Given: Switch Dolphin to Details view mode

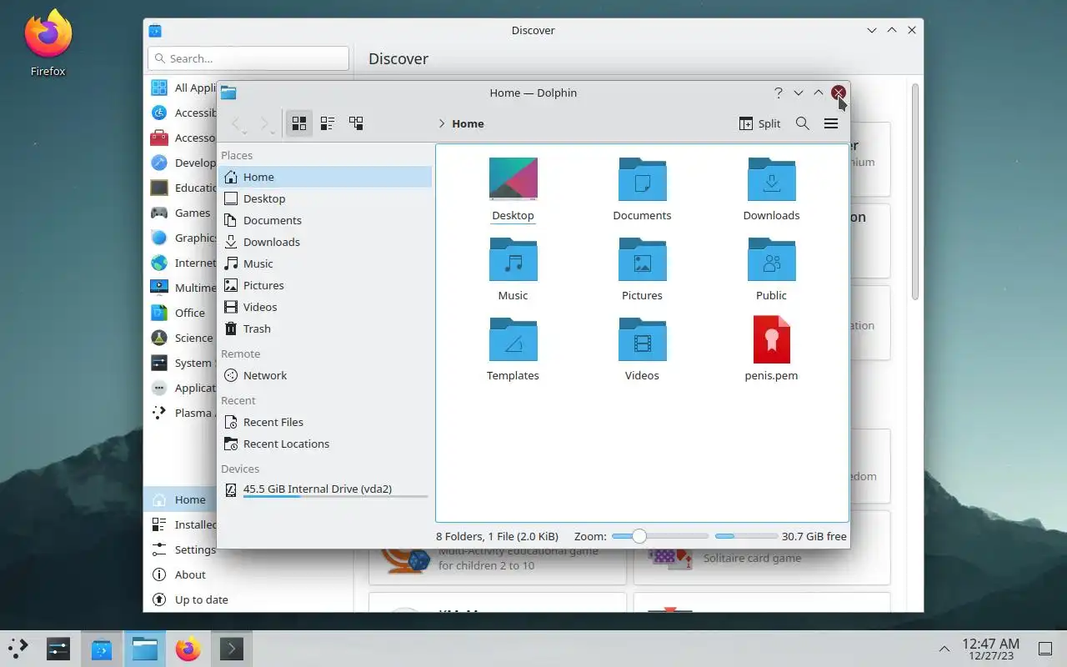Looking at the screenshot, I should (x=356, y=123).
